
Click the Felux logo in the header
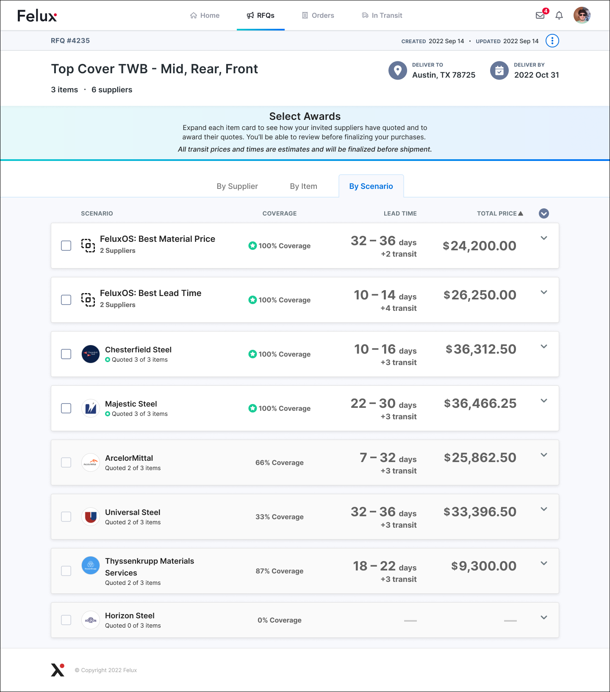point(37,16)
